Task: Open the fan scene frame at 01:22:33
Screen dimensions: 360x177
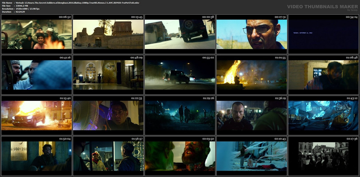Action: (x=108, y=115)
